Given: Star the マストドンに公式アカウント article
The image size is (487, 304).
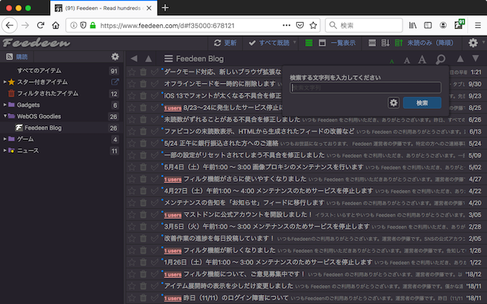Looking at the screenshot, I should [132, 214].
